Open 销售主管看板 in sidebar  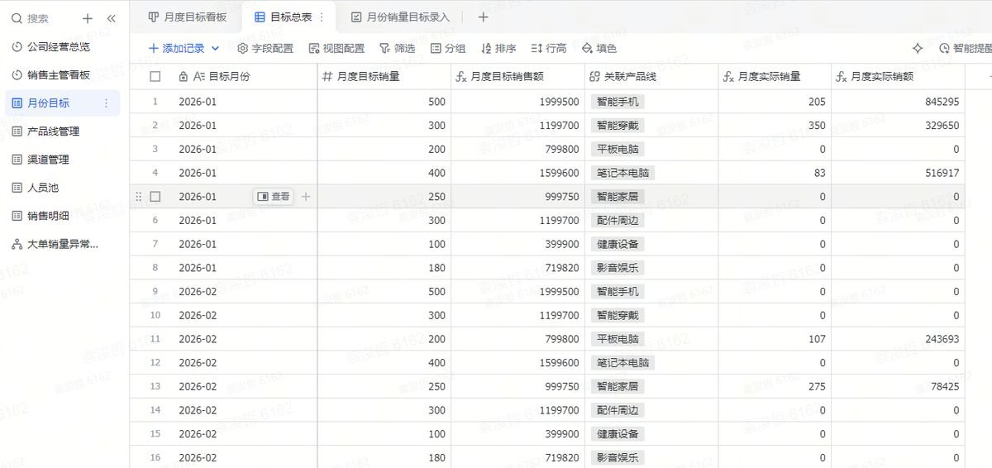[x=60, y=75]
